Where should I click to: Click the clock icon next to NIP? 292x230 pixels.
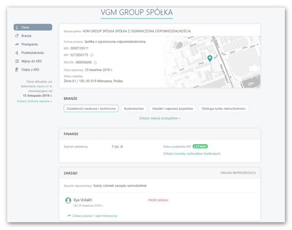92,55
